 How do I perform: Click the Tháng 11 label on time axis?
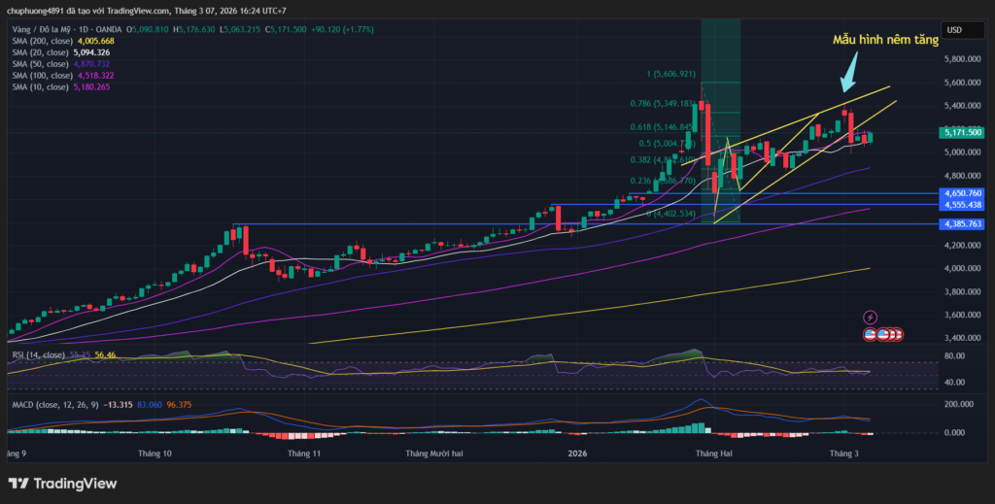coord(304,454)
